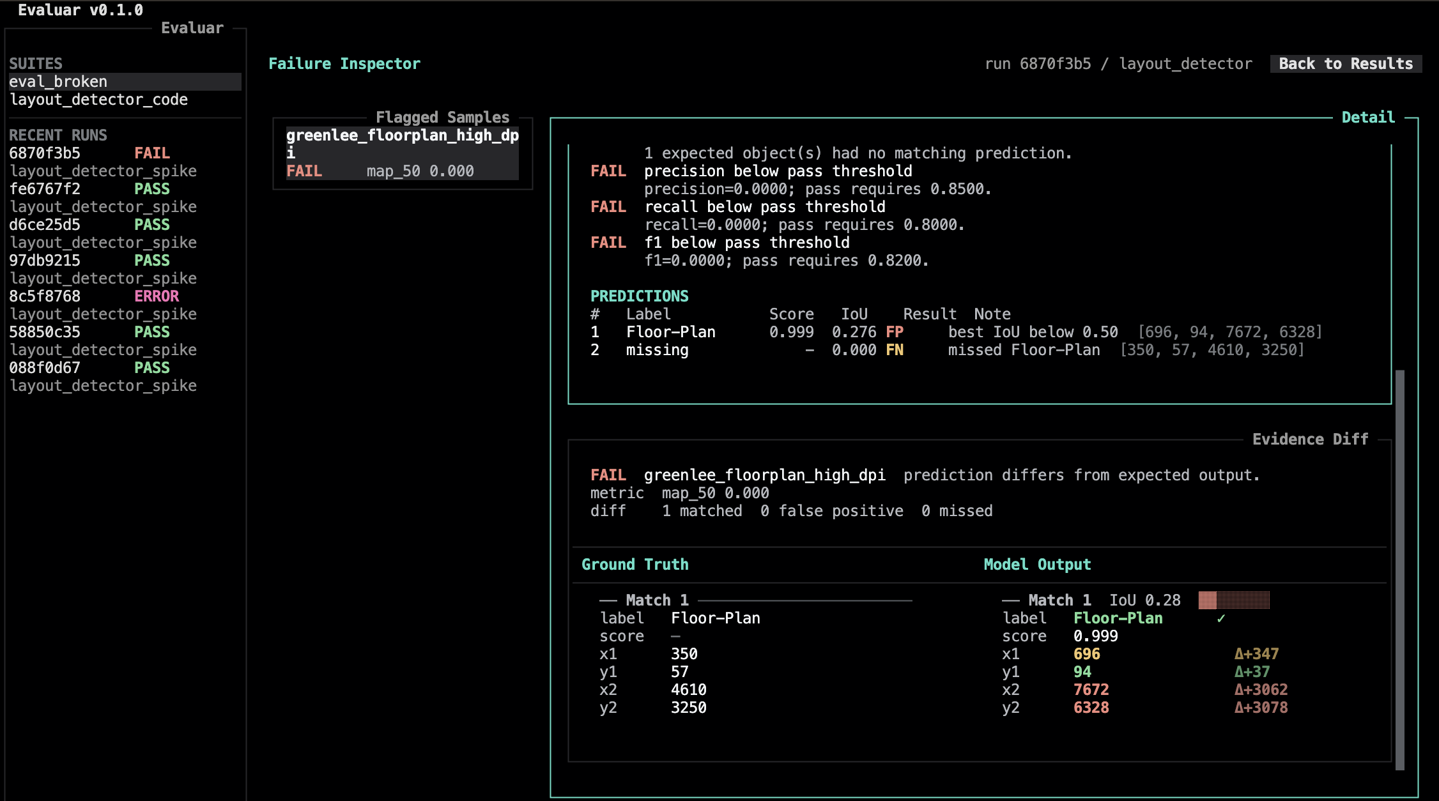Screen dimensions: 1439x801
Task: Click the Failure Inspector title
Action: tap(344, 64)
